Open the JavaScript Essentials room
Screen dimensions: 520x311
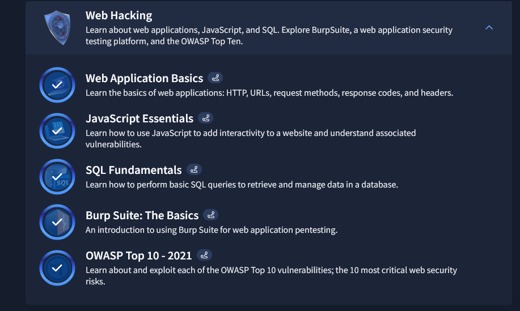139,118
